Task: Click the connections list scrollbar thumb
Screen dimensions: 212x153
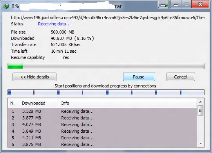Action: [201, 110]
